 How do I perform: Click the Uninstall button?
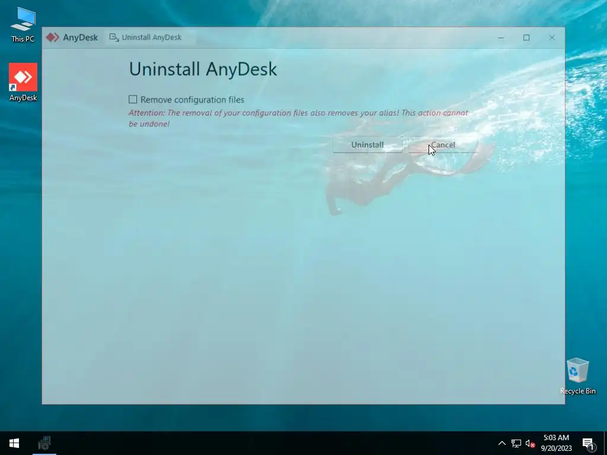click(x=368, y=145)
